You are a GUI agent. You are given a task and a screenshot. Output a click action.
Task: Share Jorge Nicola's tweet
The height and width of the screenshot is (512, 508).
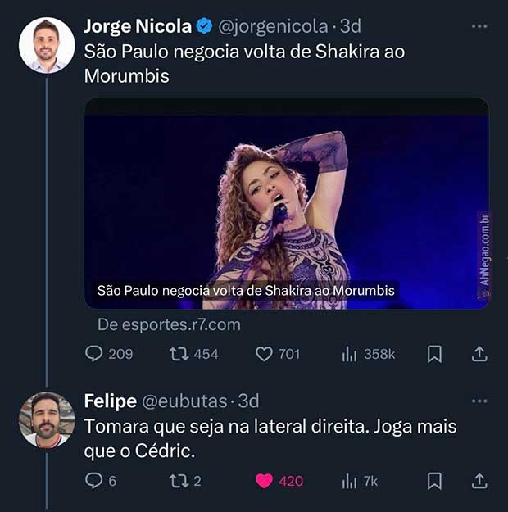tap(480, 354)
